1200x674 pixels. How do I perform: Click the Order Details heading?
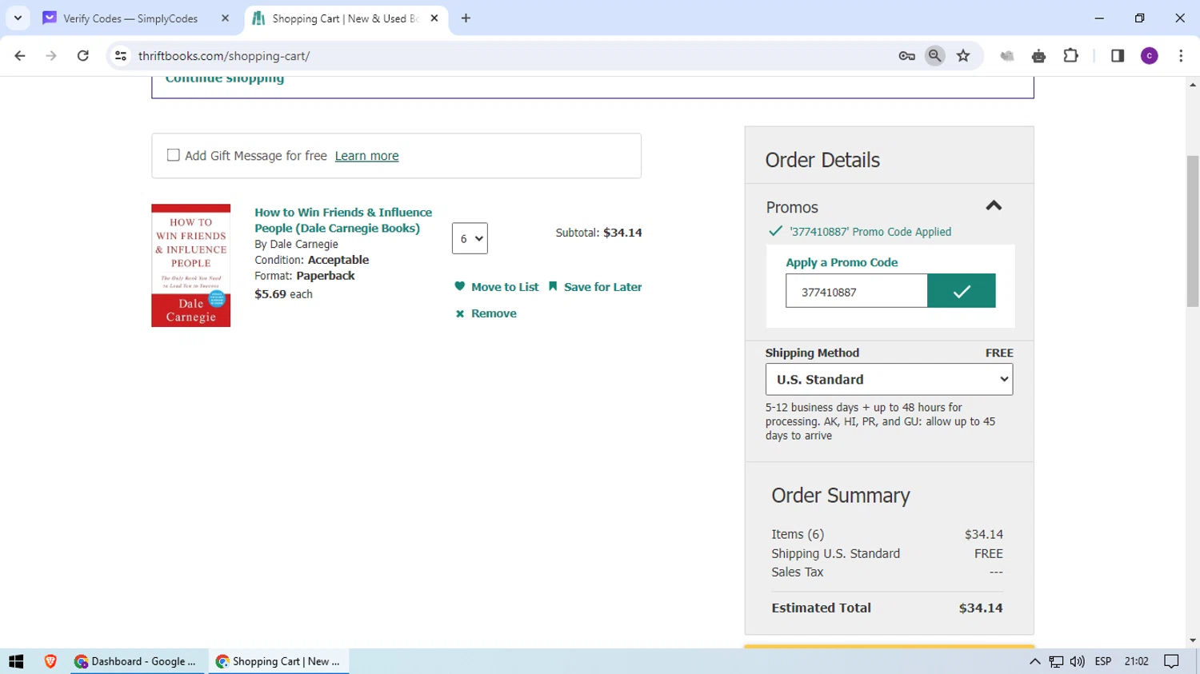[x=822, y=160]
